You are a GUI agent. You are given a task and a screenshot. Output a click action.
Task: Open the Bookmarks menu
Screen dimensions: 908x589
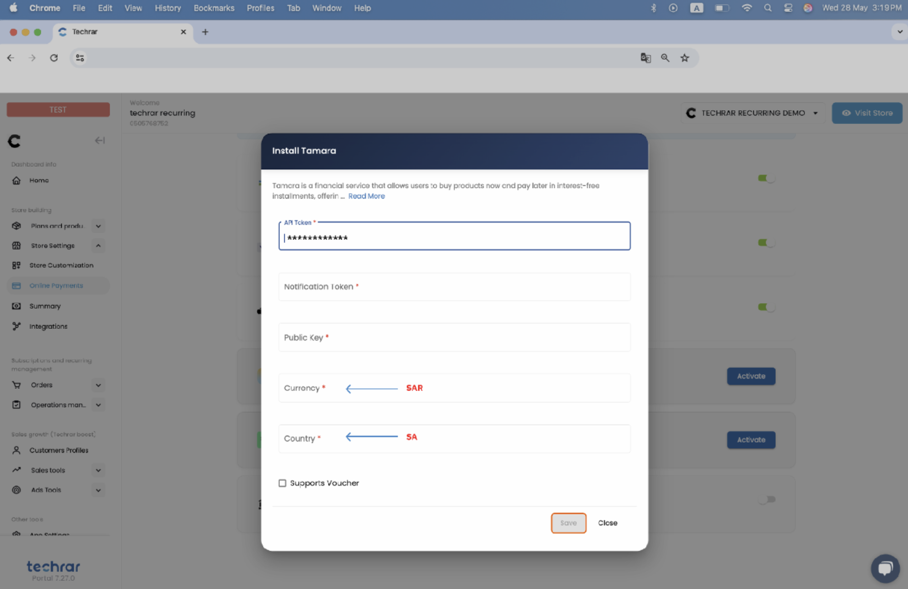click(x=214, y=8)
